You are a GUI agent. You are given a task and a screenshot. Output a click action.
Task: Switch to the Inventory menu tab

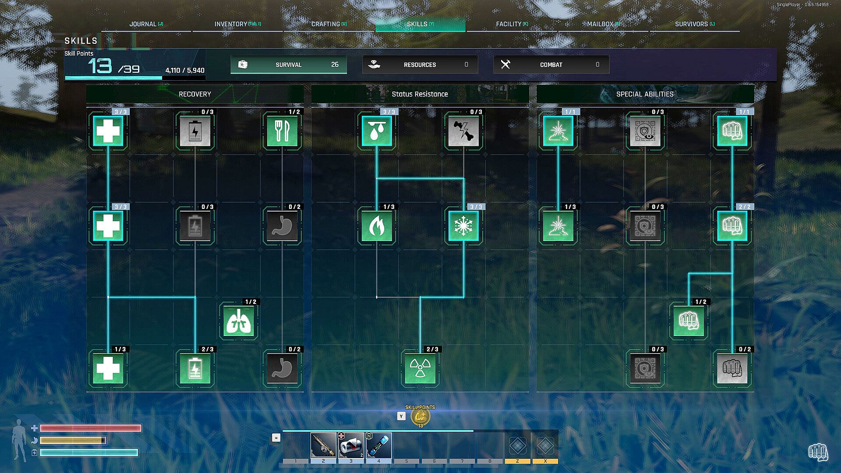(237, 24)
